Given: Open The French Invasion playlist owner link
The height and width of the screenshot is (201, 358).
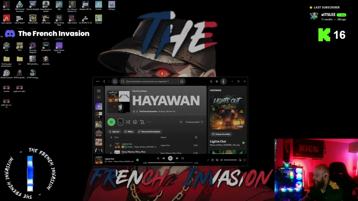Looking at the screenshot, I should 148,111.
